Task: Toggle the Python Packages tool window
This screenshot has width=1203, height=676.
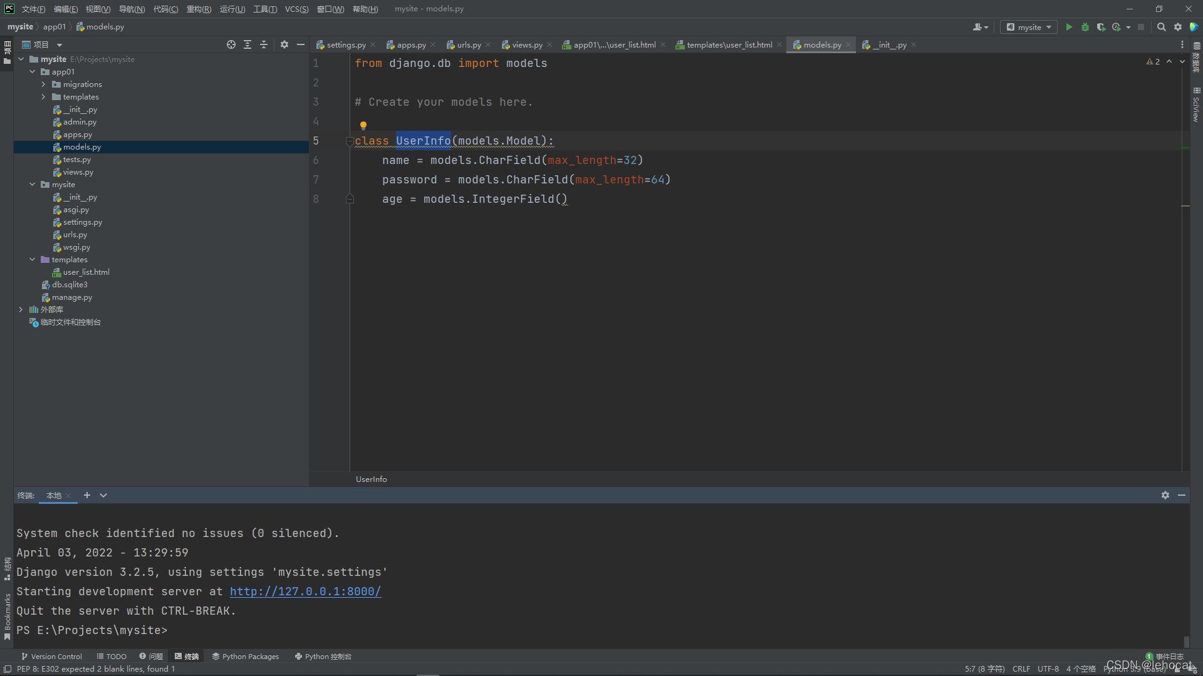Action: click(x=245, y=657)
